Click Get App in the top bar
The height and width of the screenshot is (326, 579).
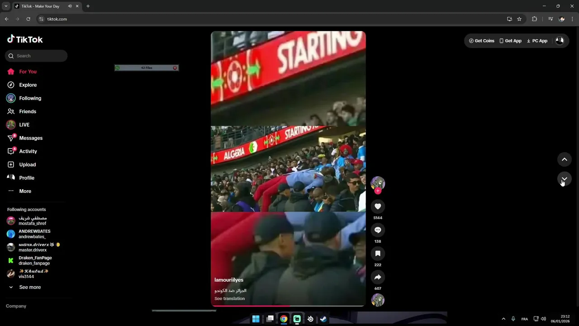point(510,41)
